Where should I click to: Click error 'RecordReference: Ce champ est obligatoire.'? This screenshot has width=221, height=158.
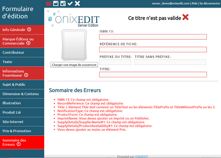point(91,103)
